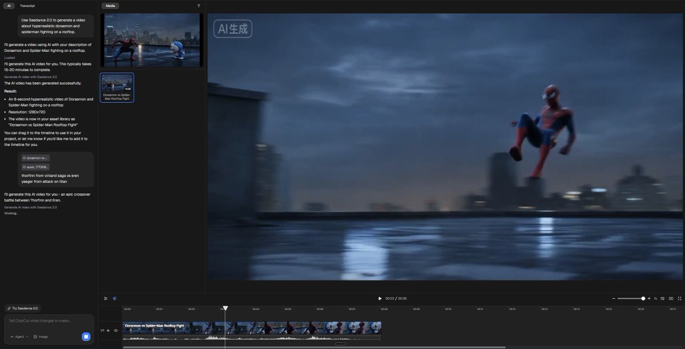Image resolution: width=685 pixels, height=349 pixels.
Task: Enter fullscreen preview mode
Action: [679, 298]
